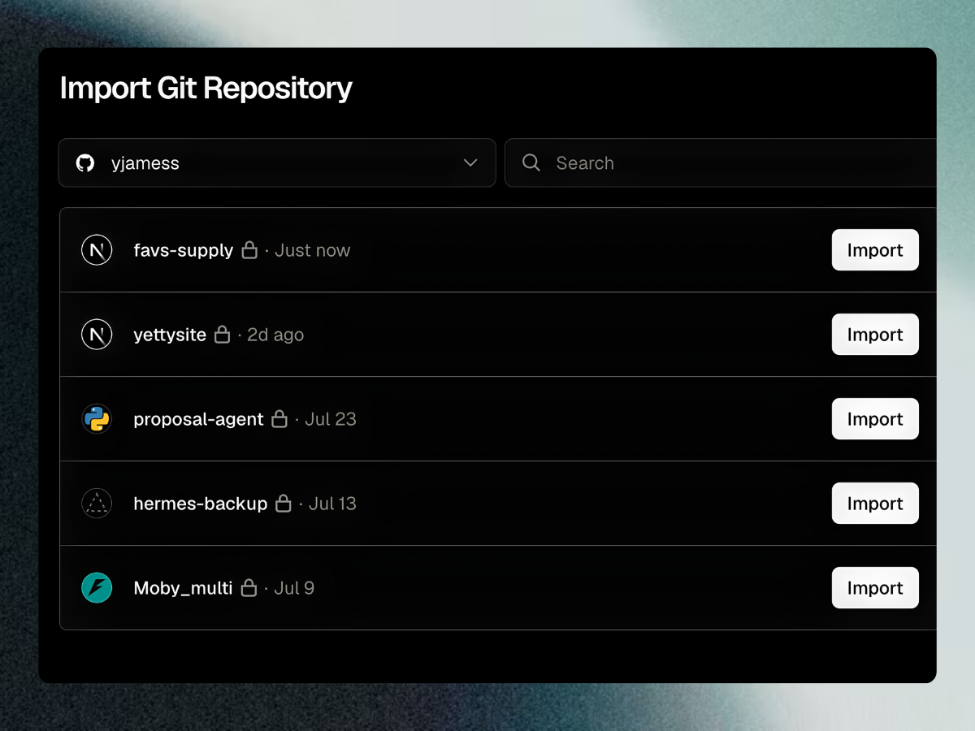This screenshot has width=975, height=731.
Task: Import the hermes-backup repository
Action: click(x=875, y=504)
